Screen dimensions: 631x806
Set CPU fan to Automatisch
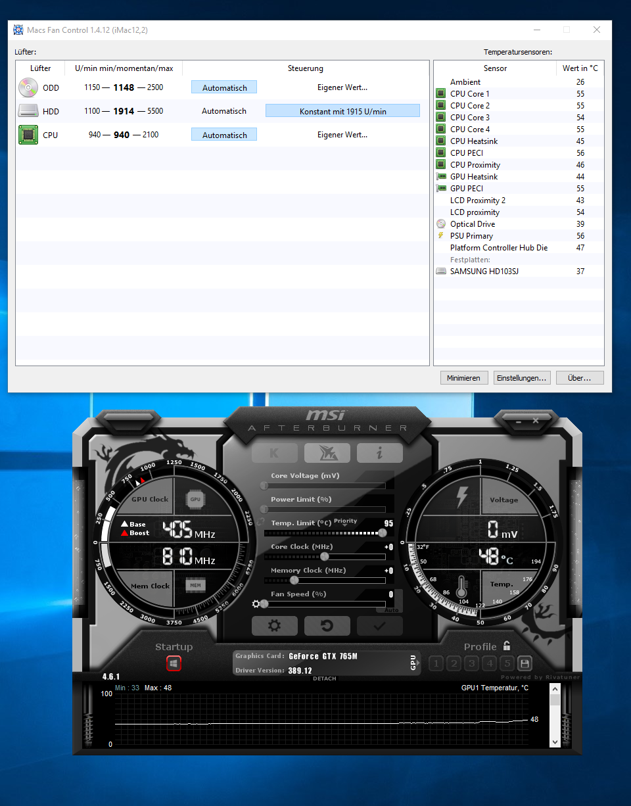coord(224,135)
